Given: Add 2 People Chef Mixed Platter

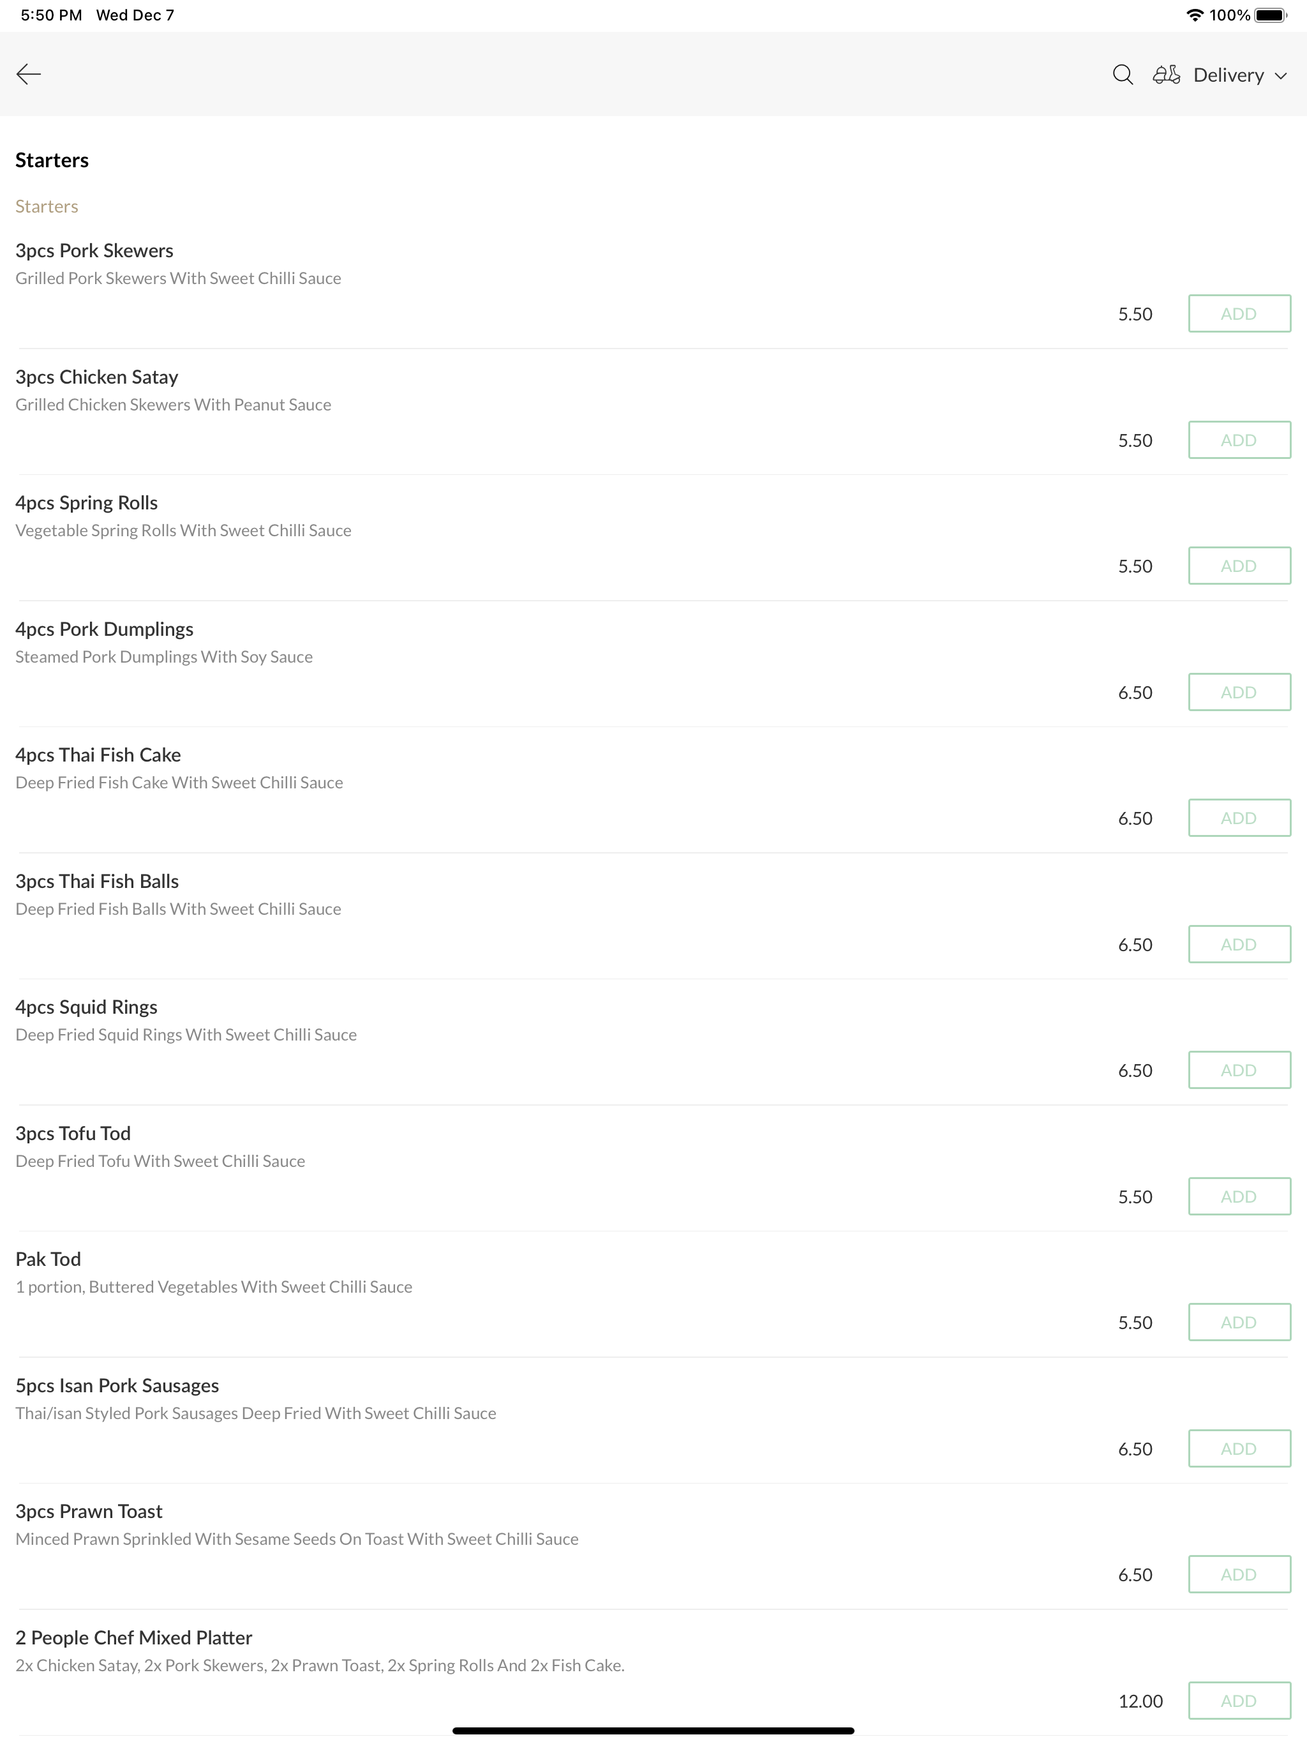Looking at the screenshot, I should tap(1239, 1701).
